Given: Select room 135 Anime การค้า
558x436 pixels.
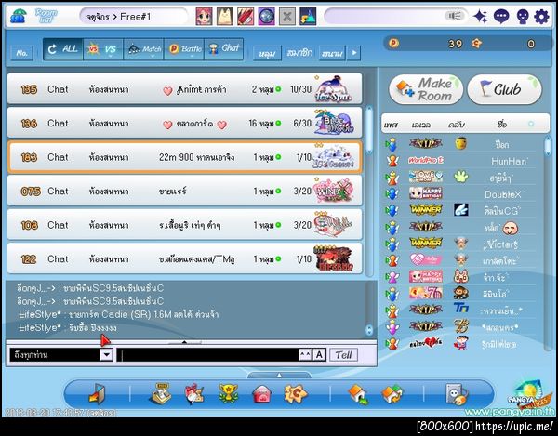Looking at the screenshot, I should [184, 89].
